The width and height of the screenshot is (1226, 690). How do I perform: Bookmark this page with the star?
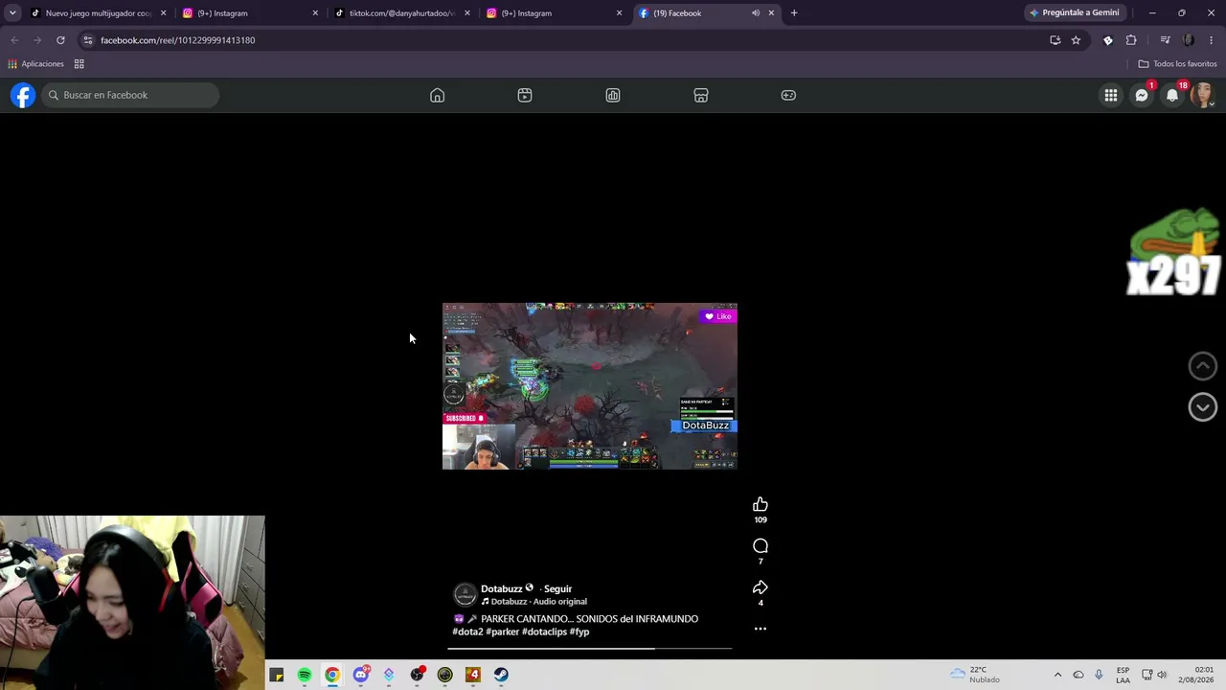pos(1076,40)
